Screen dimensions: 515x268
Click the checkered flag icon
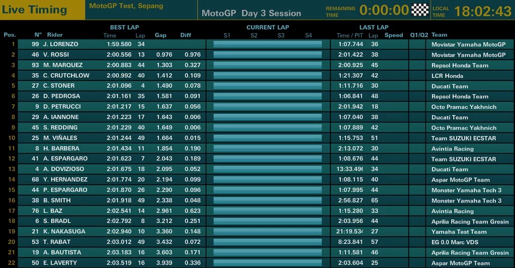point(419,10)
